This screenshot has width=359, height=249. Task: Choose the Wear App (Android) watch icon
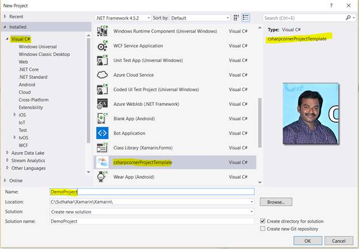click(102, 177)
